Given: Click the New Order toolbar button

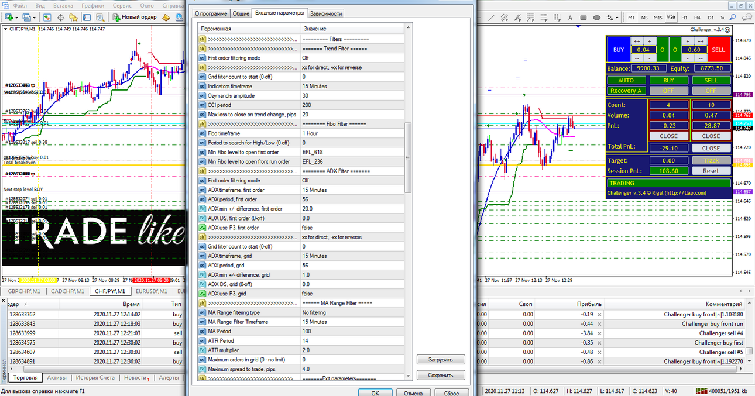Looking at the screenshot, I should pos(135,18).
